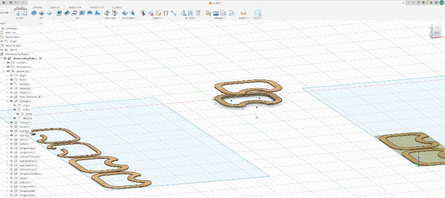Open the ACTIONS dropdown menu
The height and width of the screenshot is (198, 445).
[191, 18]
